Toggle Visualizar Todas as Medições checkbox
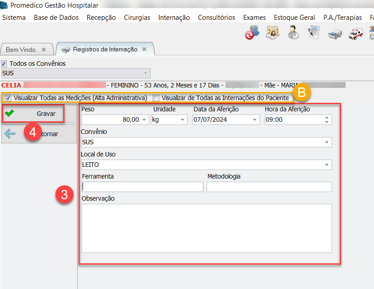374x289 pixels. tap(8, 97)
